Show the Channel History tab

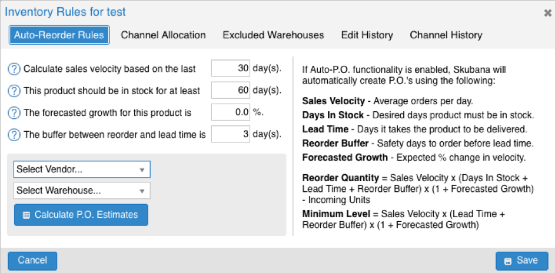[x=446, y=35]
